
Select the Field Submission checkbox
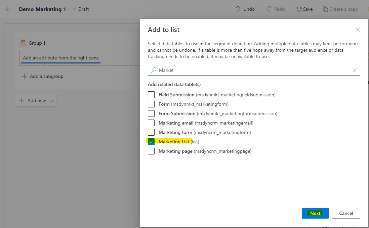coord(151,94)
